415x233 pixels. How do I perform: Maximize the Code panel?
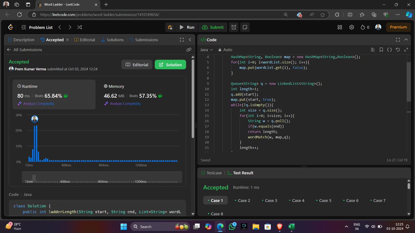[x=398, y=40]
